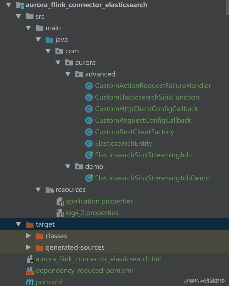Click the class icon of CustomHttpClientConfigCallback
The image size is (229, 286).
pos(89,109)
